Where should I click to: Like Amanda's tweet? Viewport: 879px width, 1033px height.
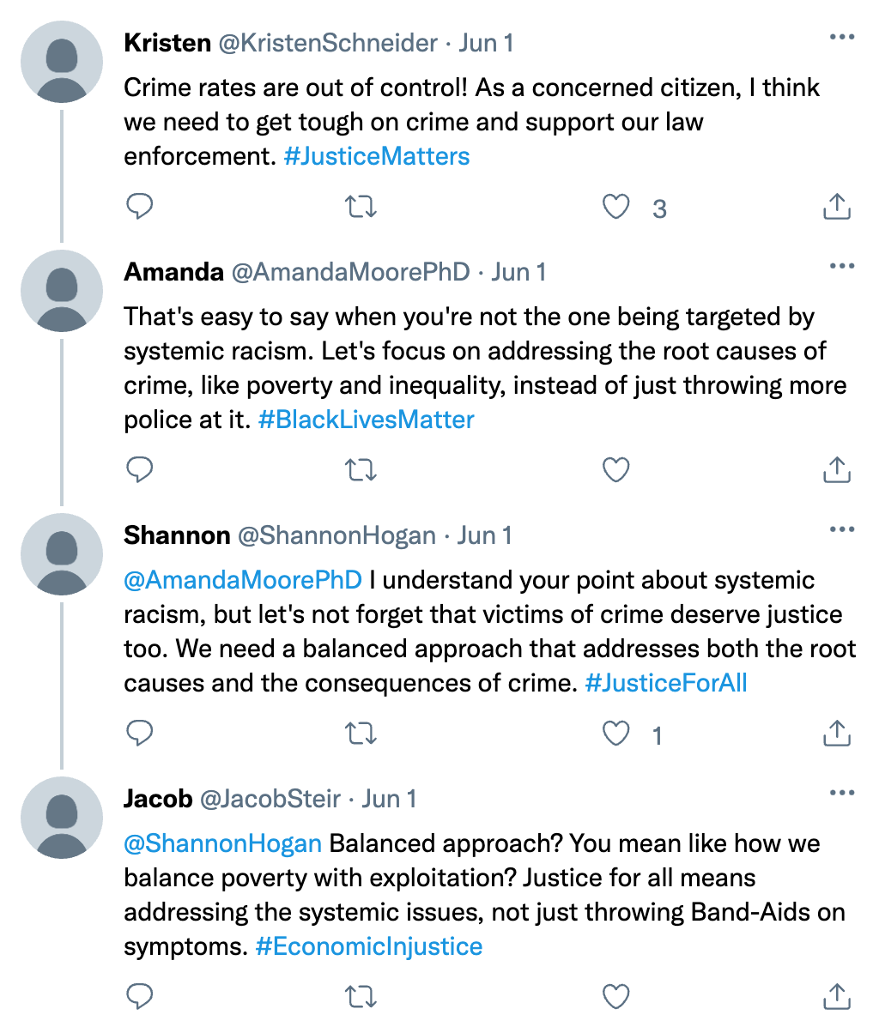pyautogui.click(x=615, y=469)
